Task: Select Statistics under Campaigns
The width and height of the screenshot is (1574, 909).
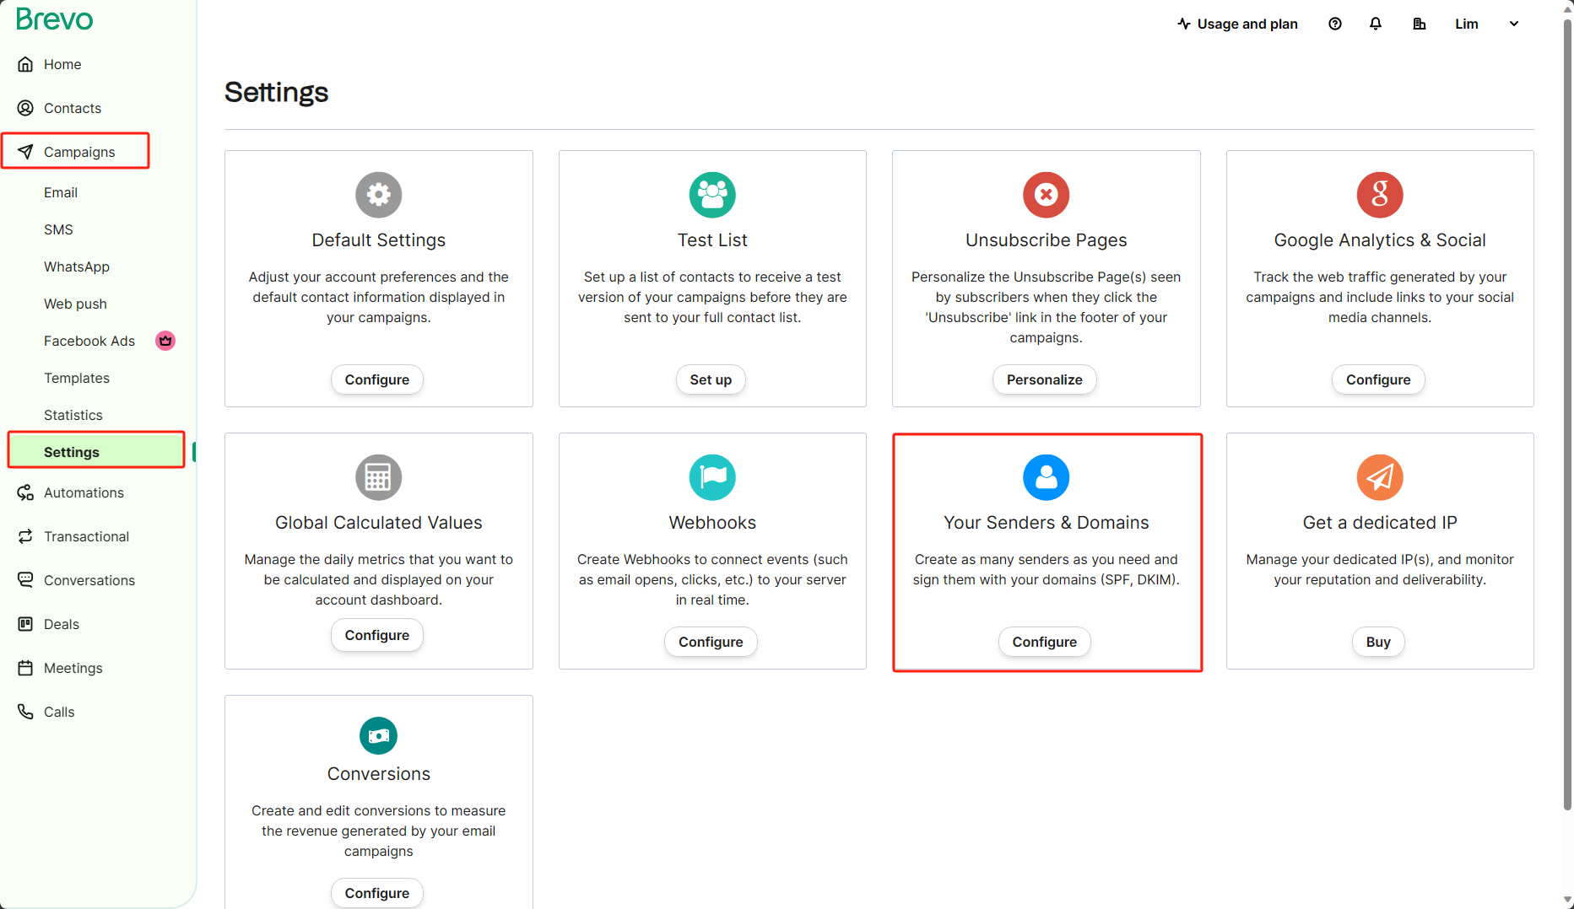Action: coord(73,415)
